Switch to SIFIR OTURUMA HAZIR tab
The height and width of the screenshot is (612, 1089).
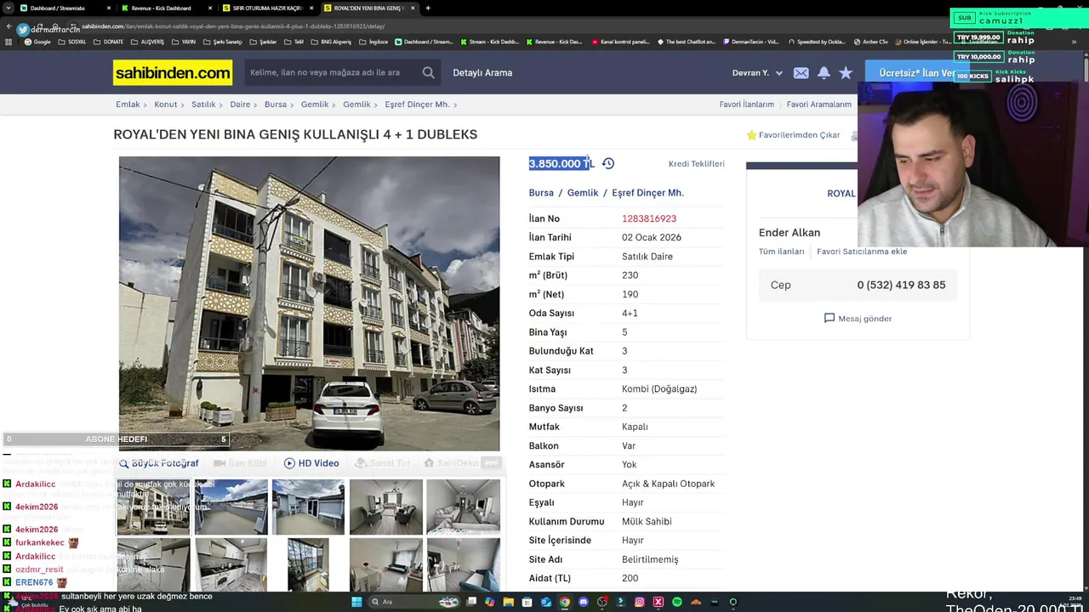(x=267, y=8)
